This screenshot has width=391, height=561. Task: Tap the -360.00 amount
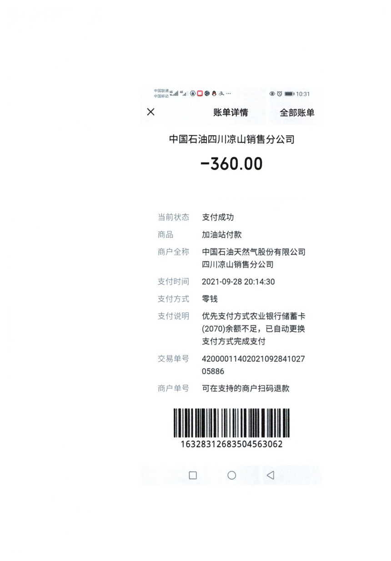pyautogui.click(x=231, y=164)
